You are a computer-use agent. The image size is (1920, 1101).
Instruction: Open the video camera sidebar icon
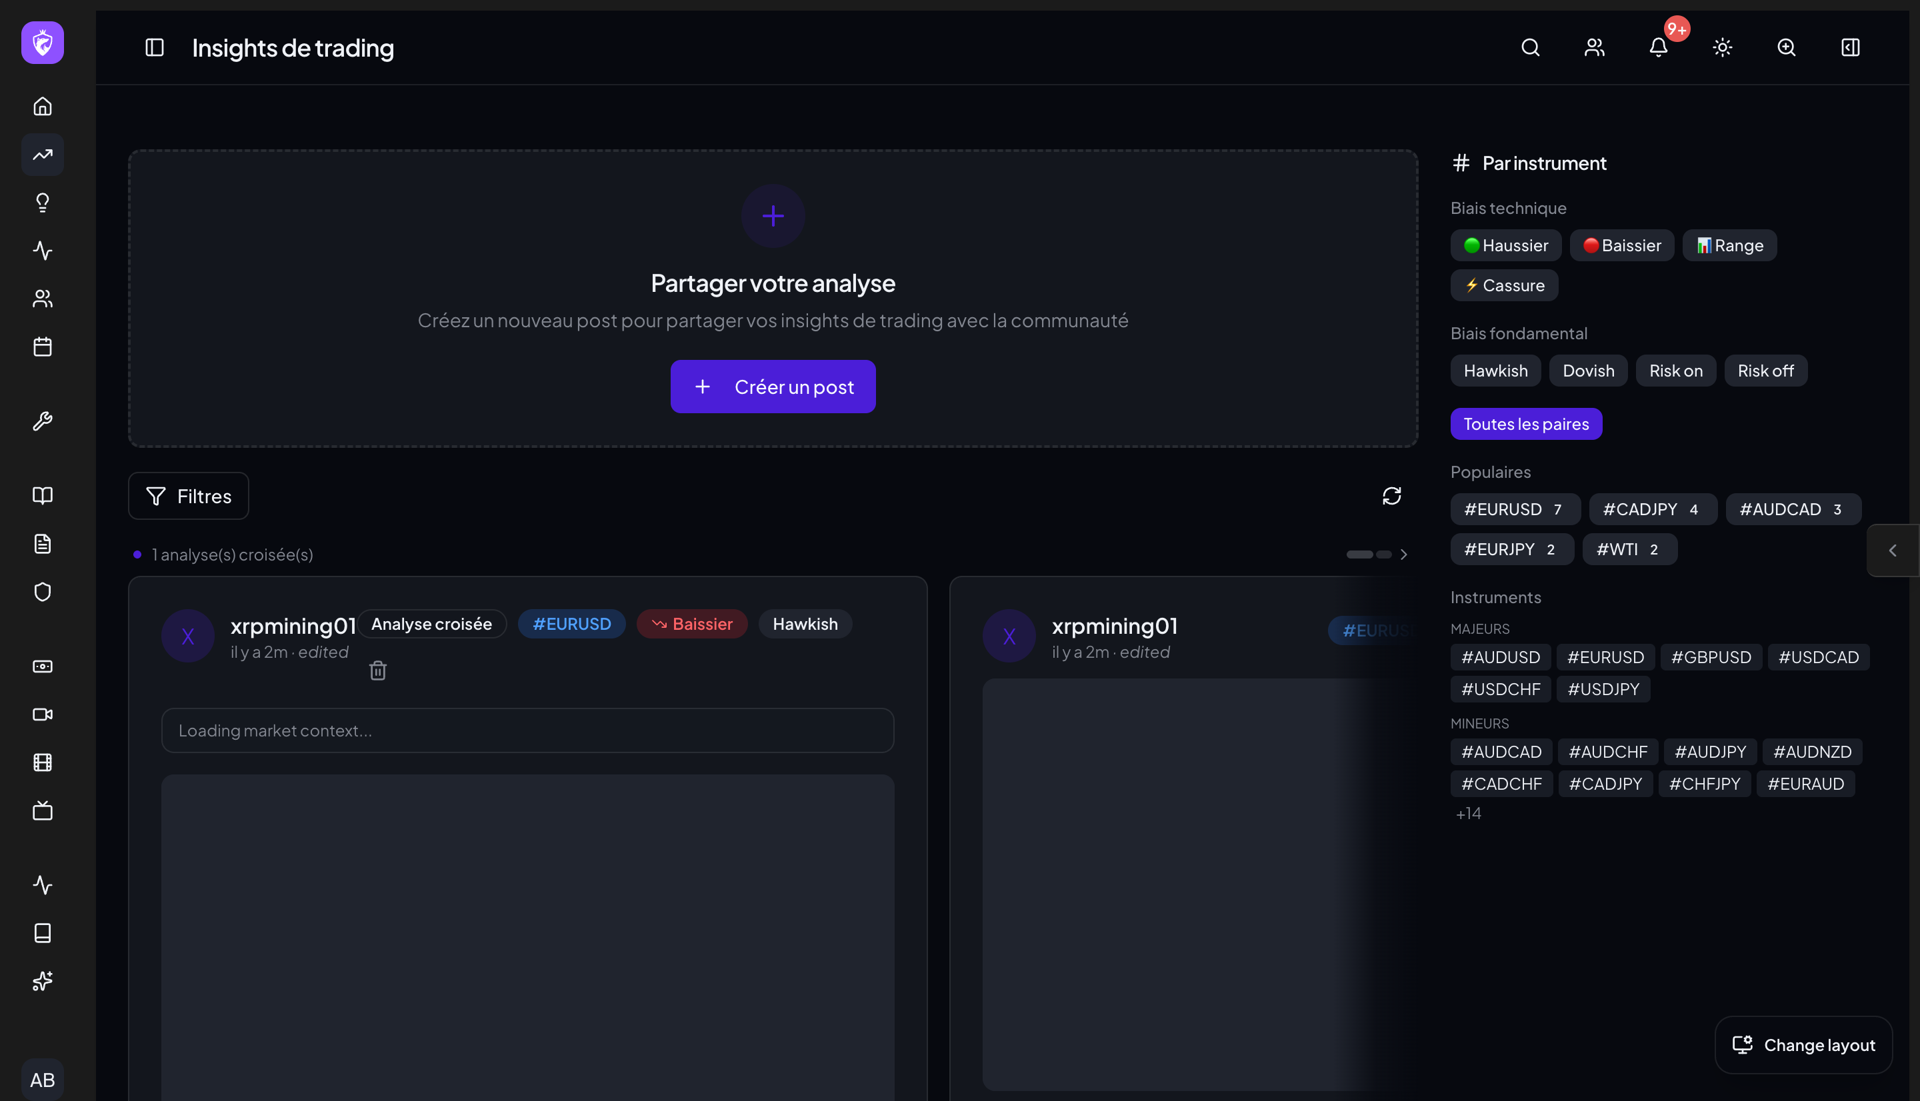(x=43, y=714)
